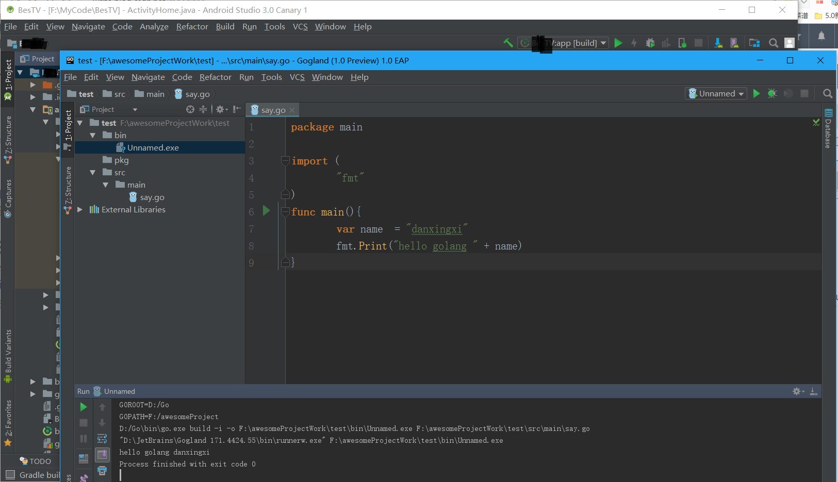This screenshot has height=482, width=838.
Task: Click Run with Coverage icon in Gogland toolbar
Action: 788,93
